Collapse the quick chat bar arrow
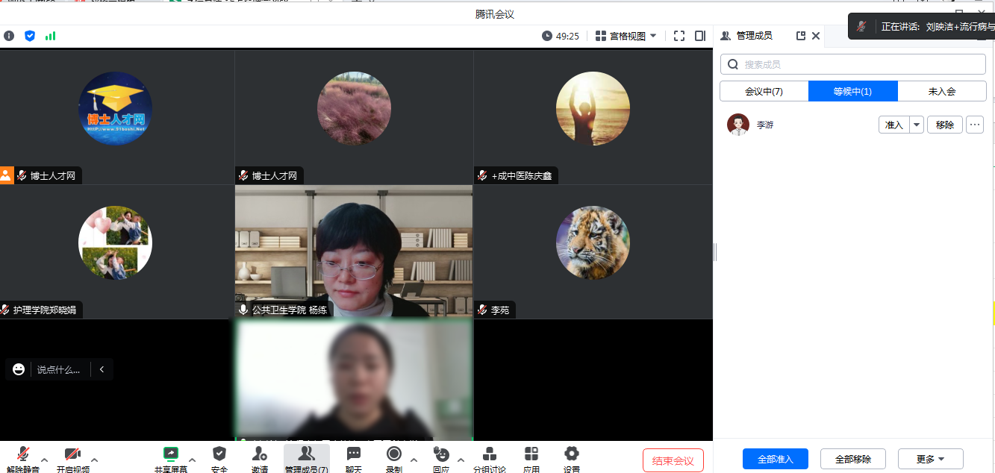Image resolution: width=995 pixels, height=473 pixels. pyautogui.click(x=102, y=369)
